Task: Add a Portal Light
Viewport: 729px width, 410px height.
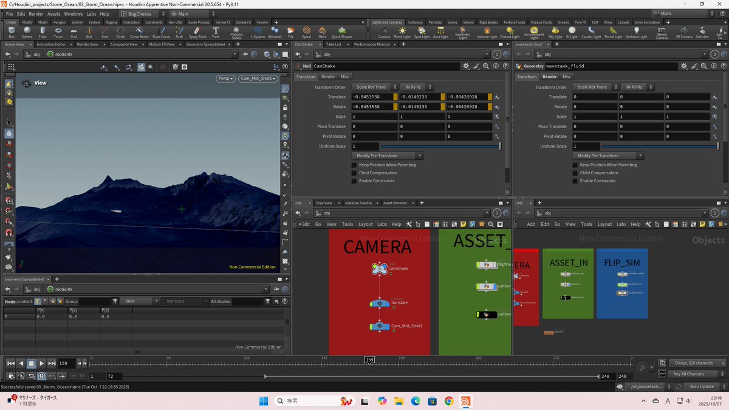Action: coord(614,32)
